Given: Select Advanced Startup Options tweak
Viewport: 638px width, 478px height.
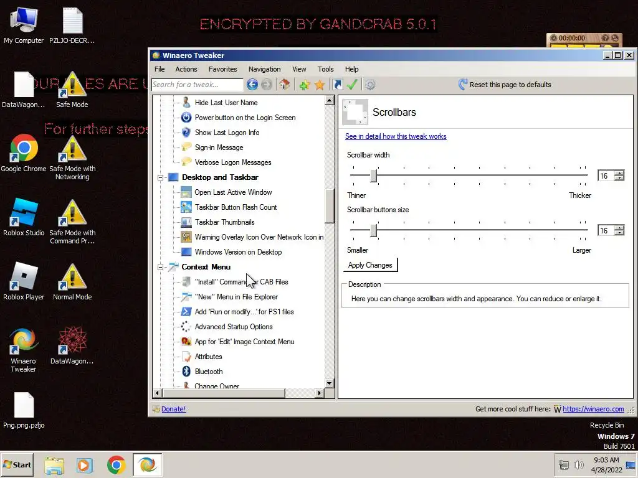Looking at the screenshot, I should pyautogui.click(x=234, y=327).
